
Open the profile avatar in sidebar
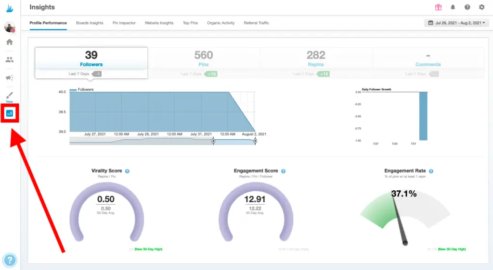click(10, 27)
